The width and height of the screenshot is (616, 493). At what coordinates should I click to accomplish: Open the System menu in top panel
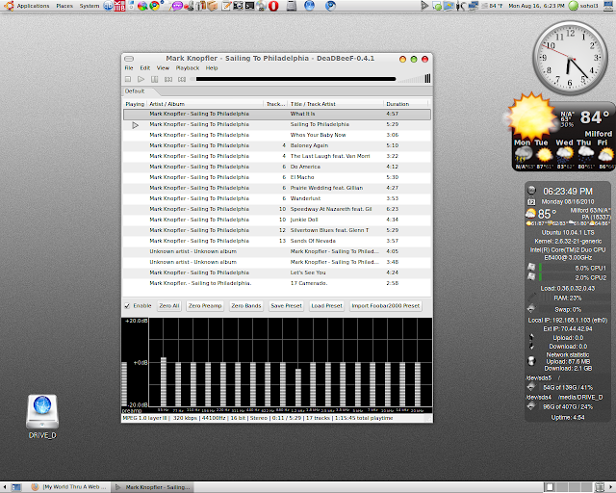(90, 6)
